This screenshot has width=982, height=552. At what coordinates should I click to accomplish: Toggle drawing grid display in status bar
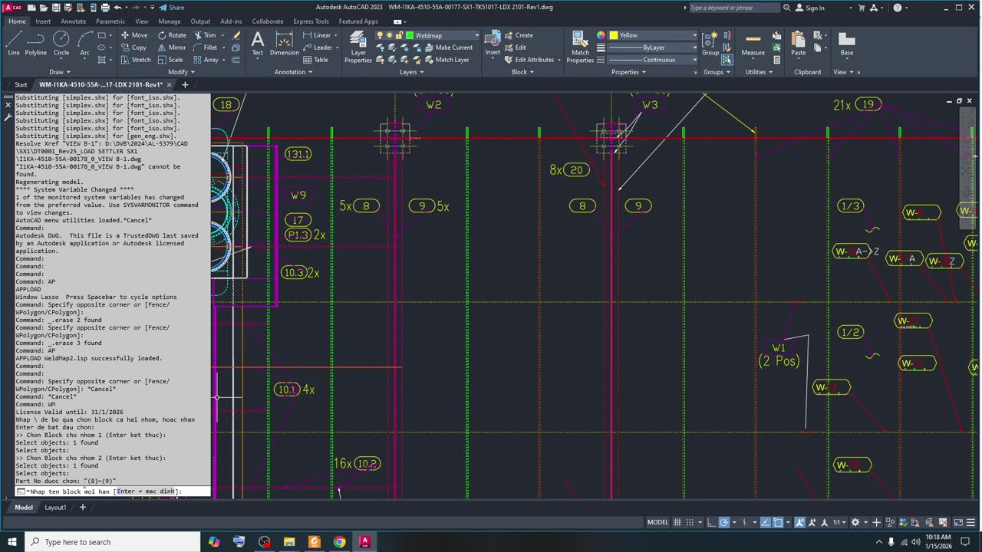click(x=678, y=522)
